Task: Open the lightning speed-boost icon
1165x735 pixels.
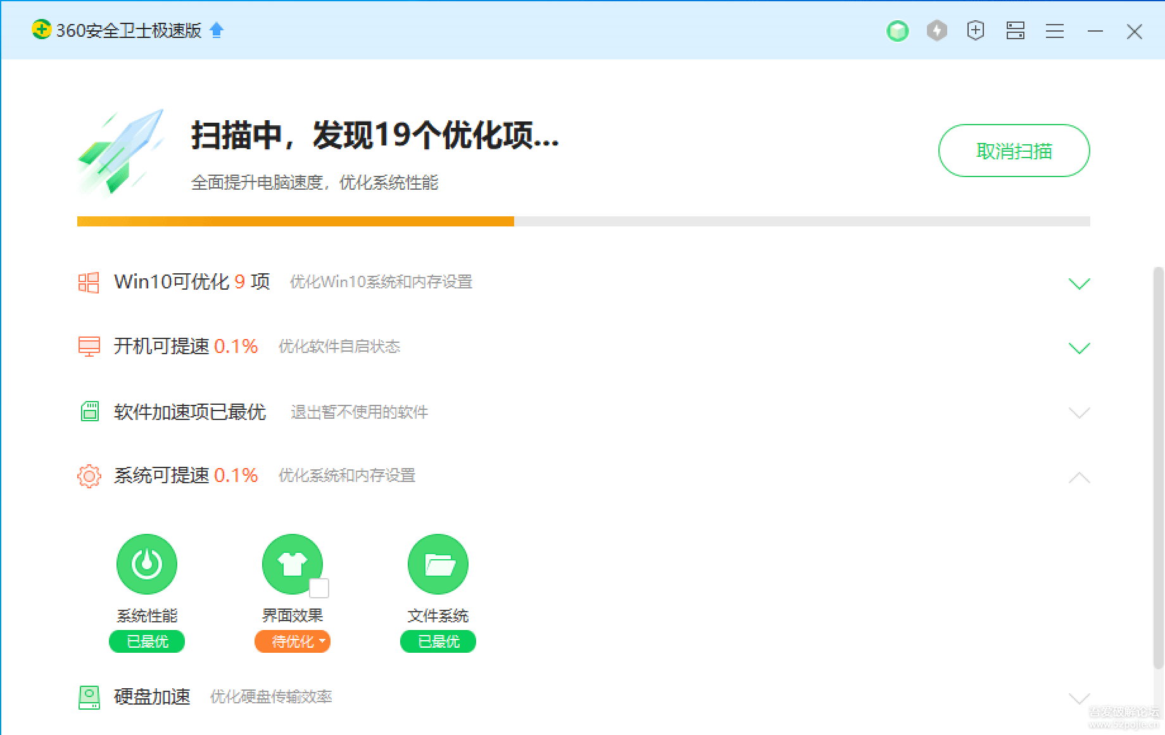Action: (x=936, y=30)
